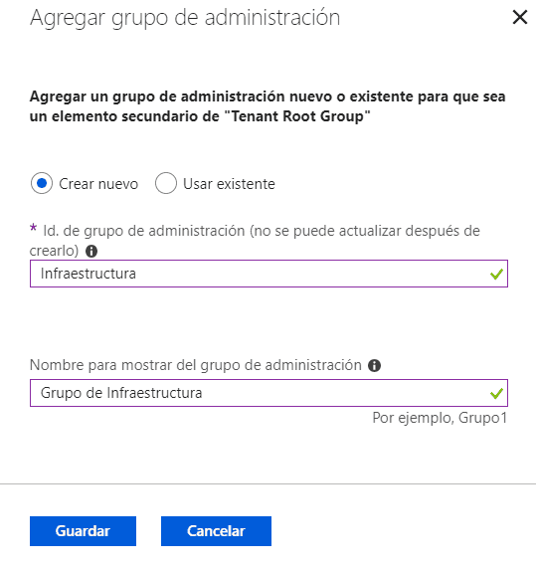Image resolution: width=536 pixels, height=569 pixels.
Task: Click the separator line above Guardar
Action: click(x=268, y=483)
